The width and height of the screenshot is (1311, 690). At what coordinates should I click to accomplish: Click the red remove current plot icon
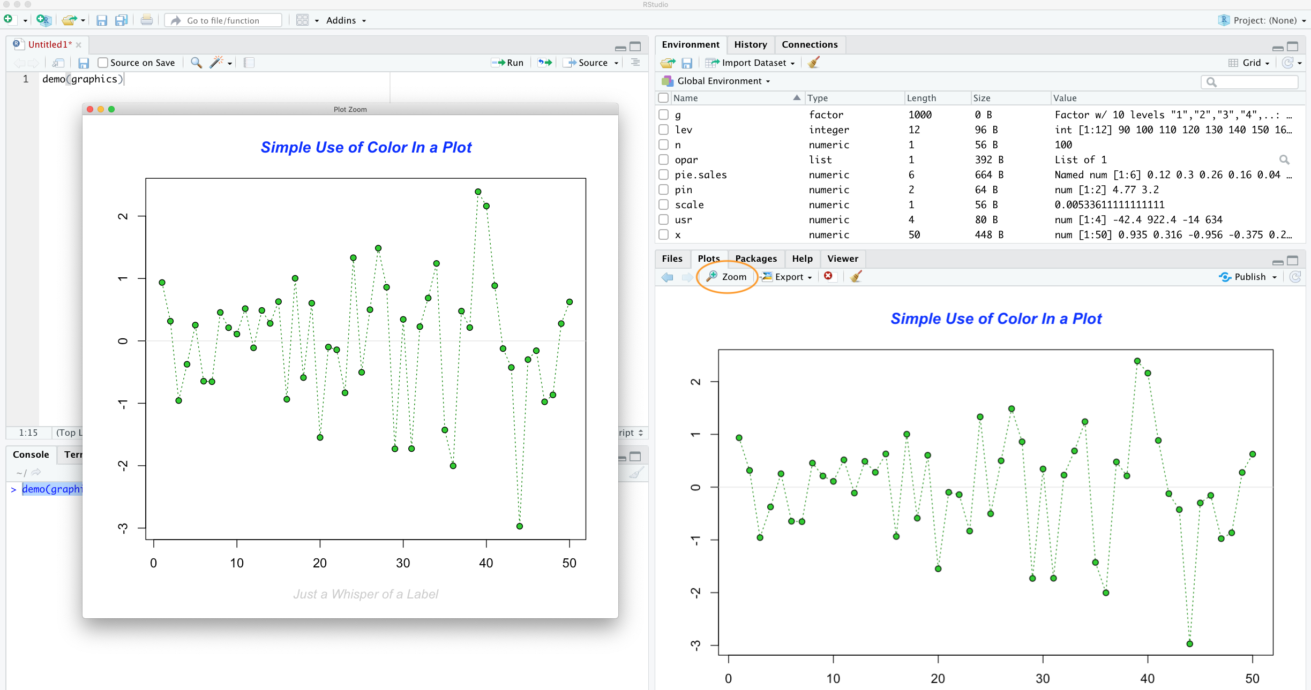click(828, 276)
